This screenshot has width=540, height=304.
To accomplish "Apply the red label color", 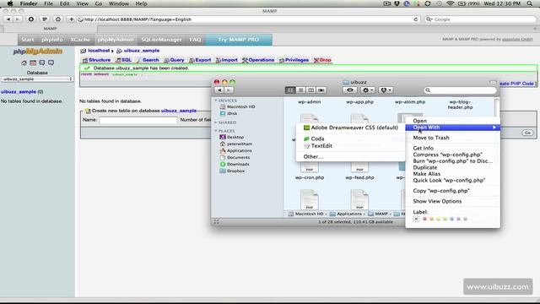I will [x=425, y=220].
